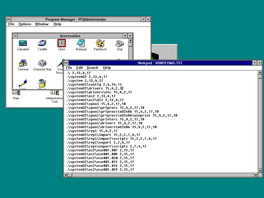Open Program Manager Window menu
The height and width of the screenshot is (198, 264).
pyautogui.click(x=42, y=24)
